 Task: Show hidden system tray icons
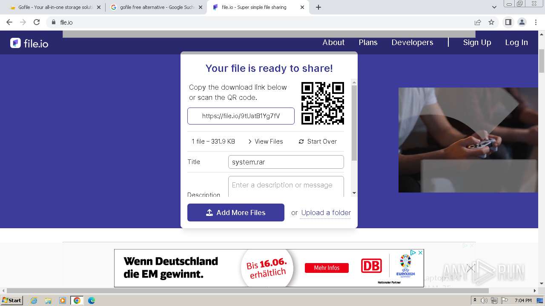475,300
